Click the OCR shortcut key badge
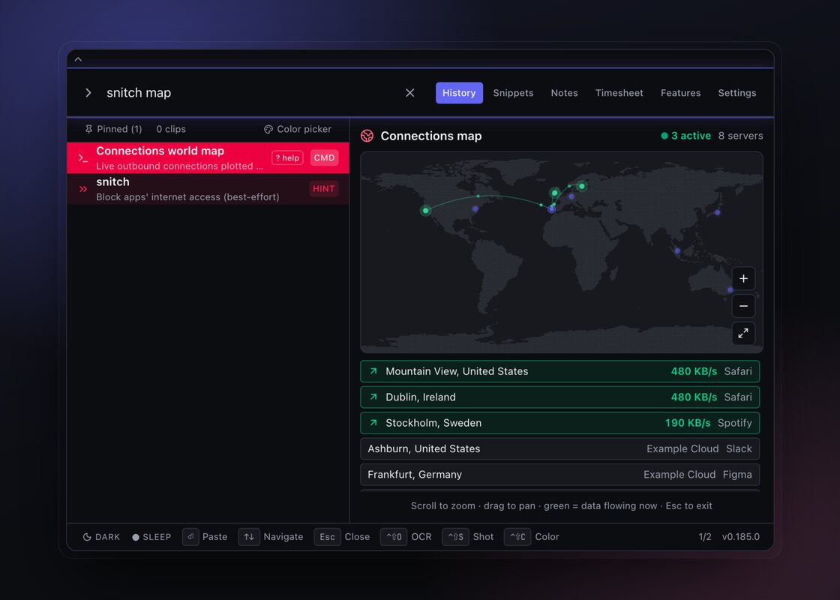This screenshot has width=840, height=600. (x=394, y=537)
